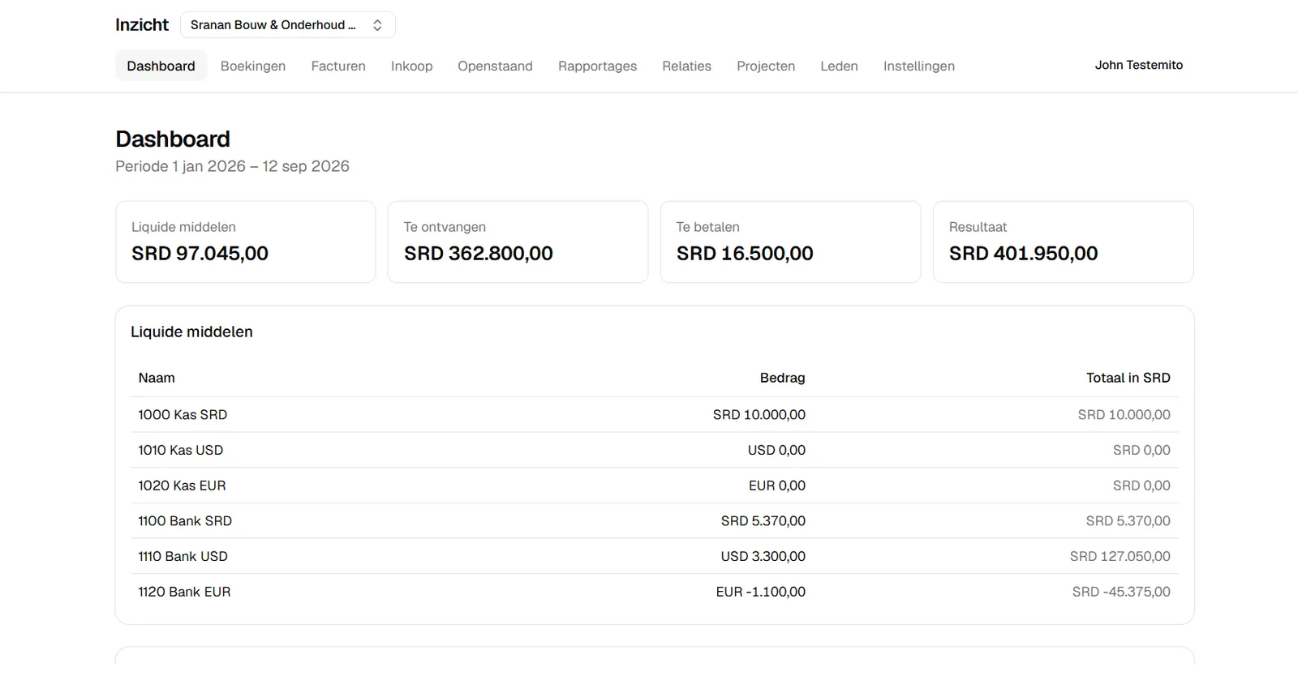
Task: Click the EUR -1.100,00 amount cell
Action: tap(760, 592)
